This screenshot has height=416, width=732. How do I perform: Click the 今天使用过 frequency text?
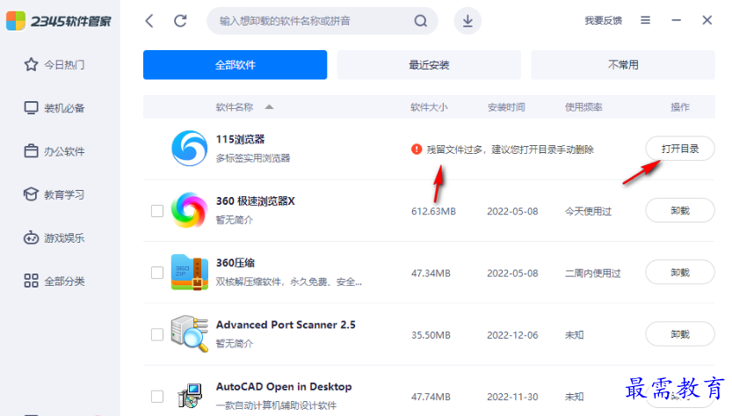[588, 211]
